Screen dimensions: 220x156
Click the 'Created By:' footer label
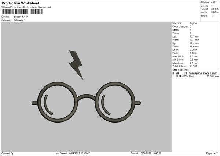click(x=8, y=153)
